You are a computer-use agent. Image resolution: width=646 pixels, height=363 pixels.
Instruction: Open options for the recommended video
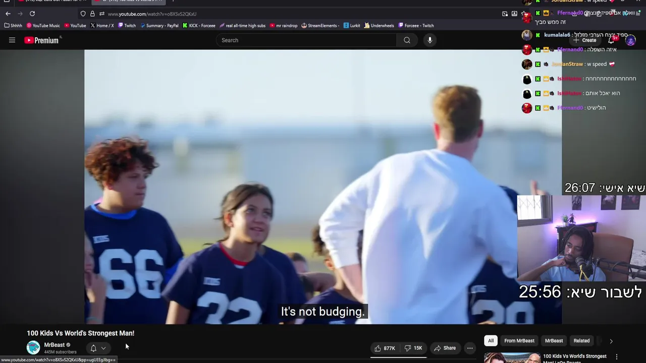pyautogui.click(x=616, y=357)
